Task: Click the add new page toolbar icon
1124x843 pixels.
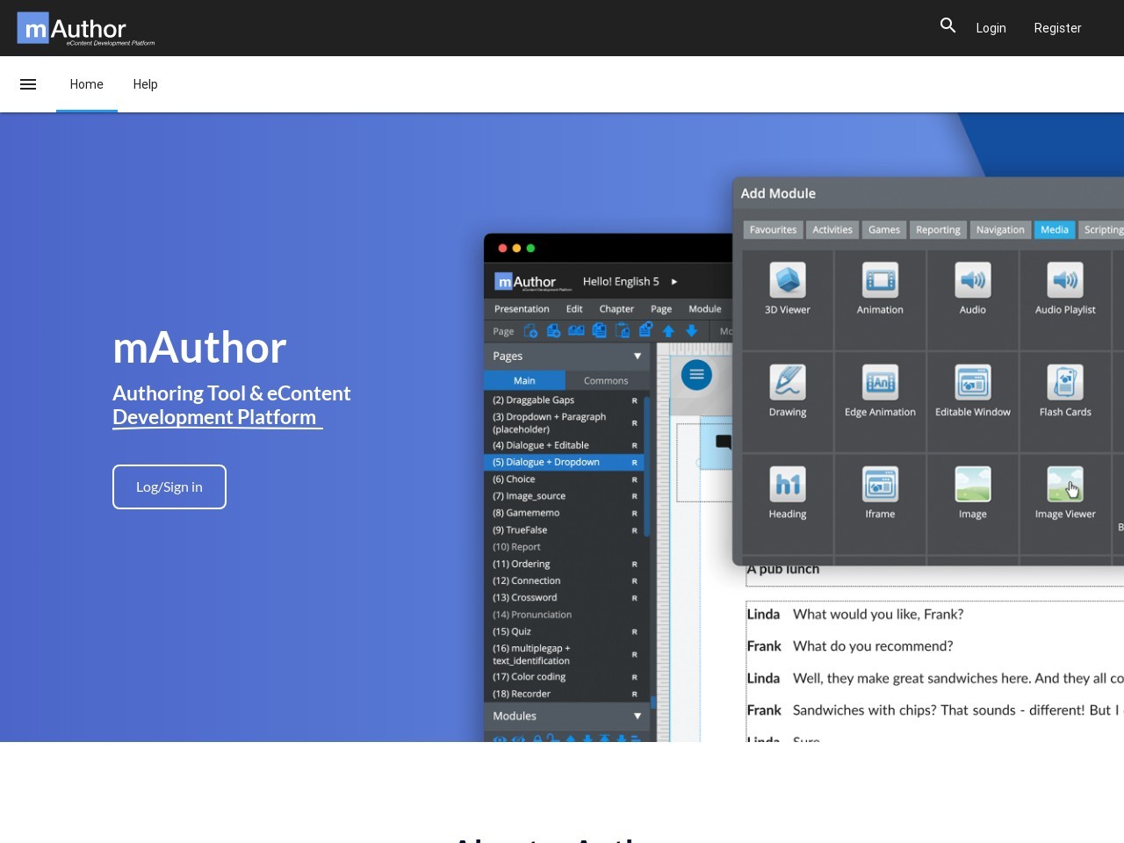Action: pyautogui.click(x=530, y=331)
